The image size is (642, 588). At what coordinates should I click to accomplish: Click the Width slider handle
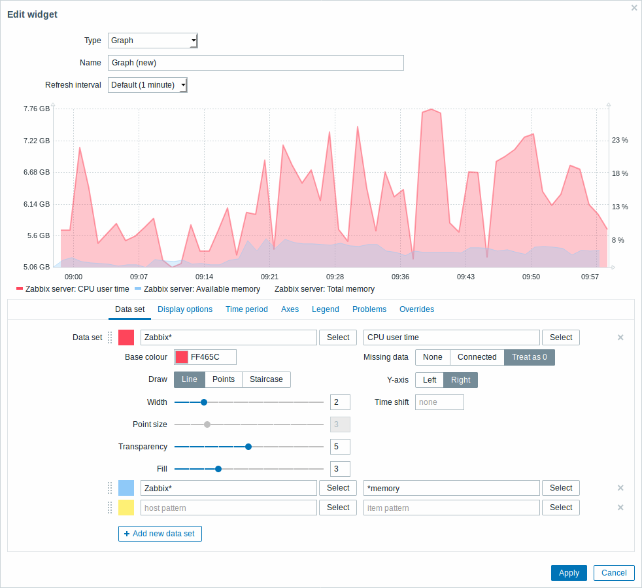pos(204,402)
